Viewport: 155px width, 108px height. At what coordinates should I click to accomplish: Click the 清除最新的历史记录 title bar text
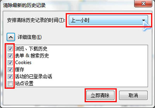pos(24,5)
